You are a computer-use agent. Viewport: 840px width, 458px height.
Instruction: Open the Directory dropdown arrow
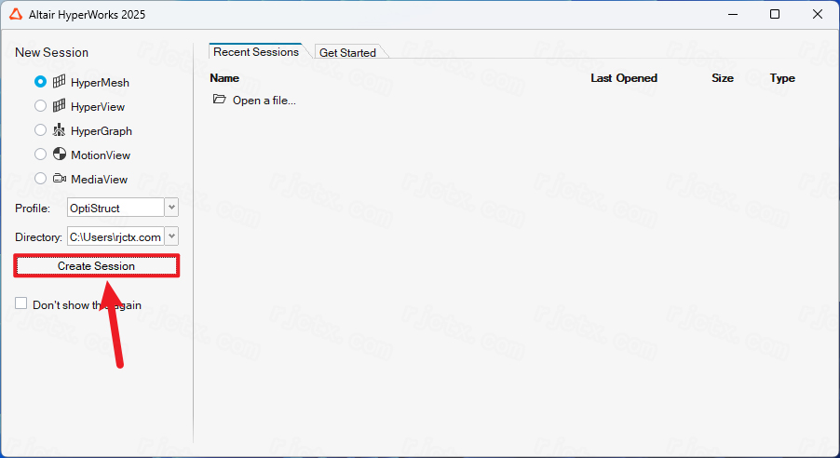tap(171, 236)
